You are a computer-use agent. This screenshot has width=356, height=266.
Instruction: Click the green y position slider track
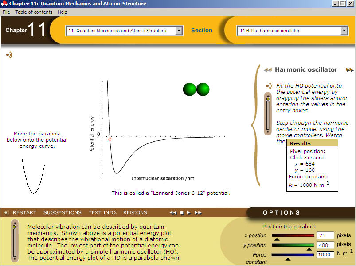coord(293,245)
